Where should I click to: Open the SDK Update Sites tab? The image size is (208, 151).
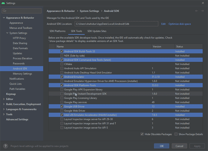97,31
